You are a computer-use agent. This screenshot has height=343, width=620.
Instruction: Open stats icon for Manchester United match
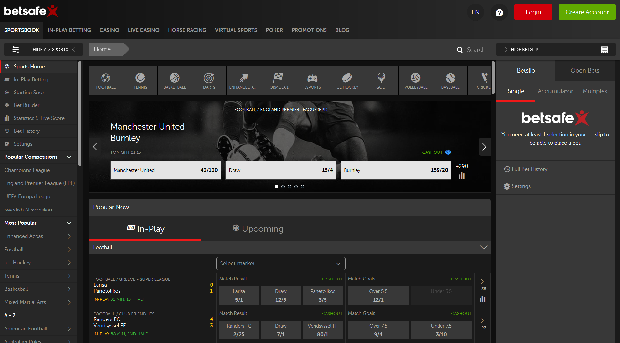pos(462,176)
